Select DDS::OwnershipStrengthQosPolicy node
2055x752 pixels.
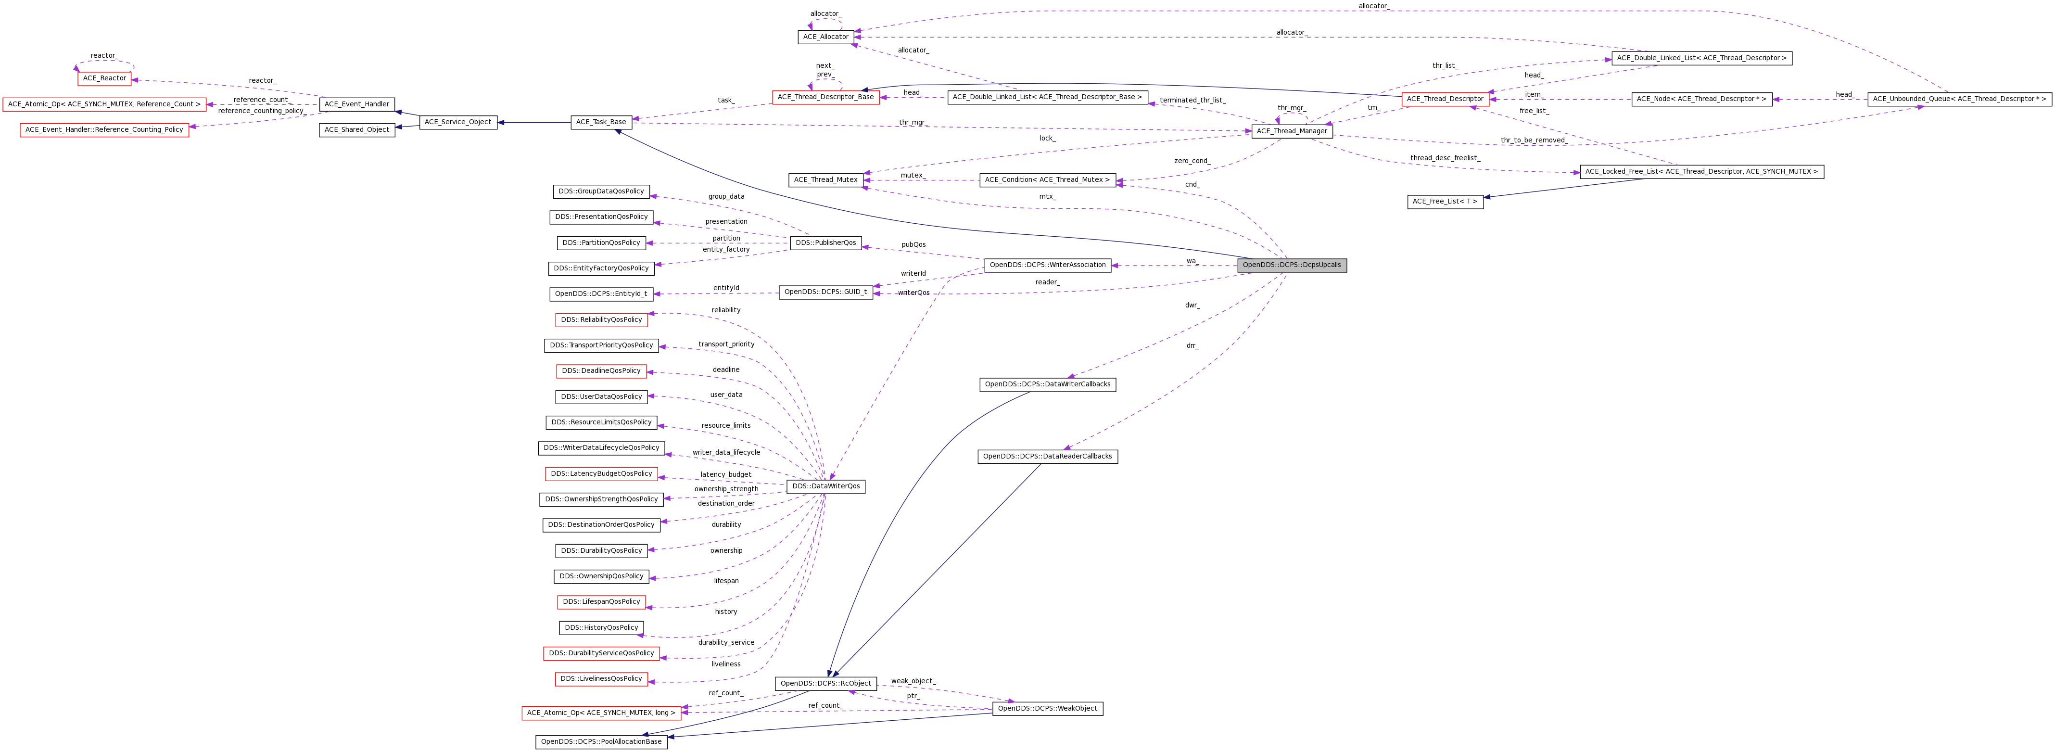601,500
